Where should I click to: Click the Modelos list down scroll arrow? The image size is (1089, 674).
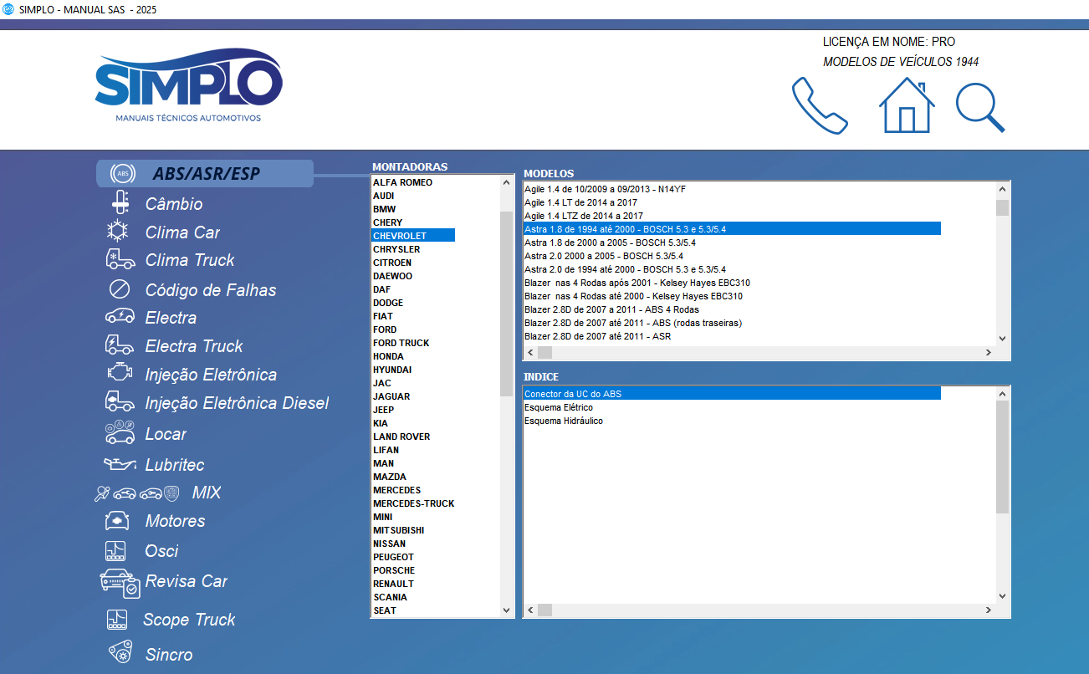point(1000,338)
